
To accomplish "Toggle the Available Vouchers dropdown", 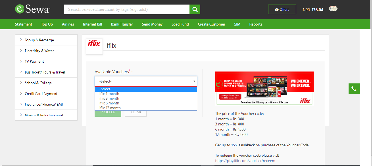I will [146, 81].
